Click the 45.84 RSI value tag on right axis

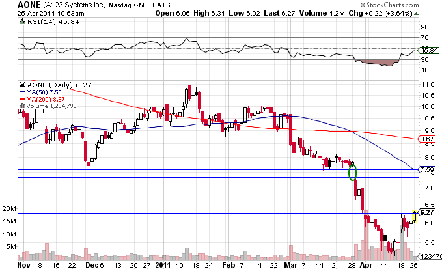click(429, 50)
